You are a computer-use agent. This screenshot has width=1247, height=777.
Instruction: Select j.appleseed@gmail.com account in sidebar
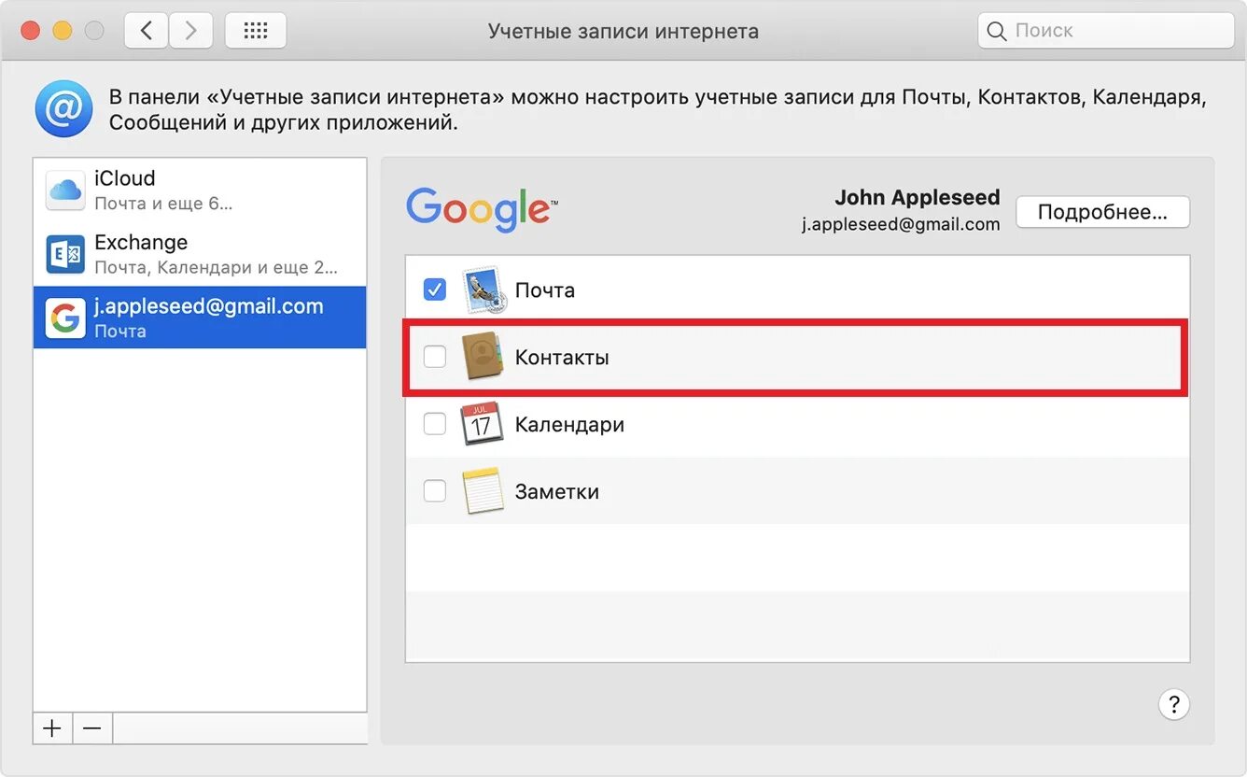click(x=200, y=318)
